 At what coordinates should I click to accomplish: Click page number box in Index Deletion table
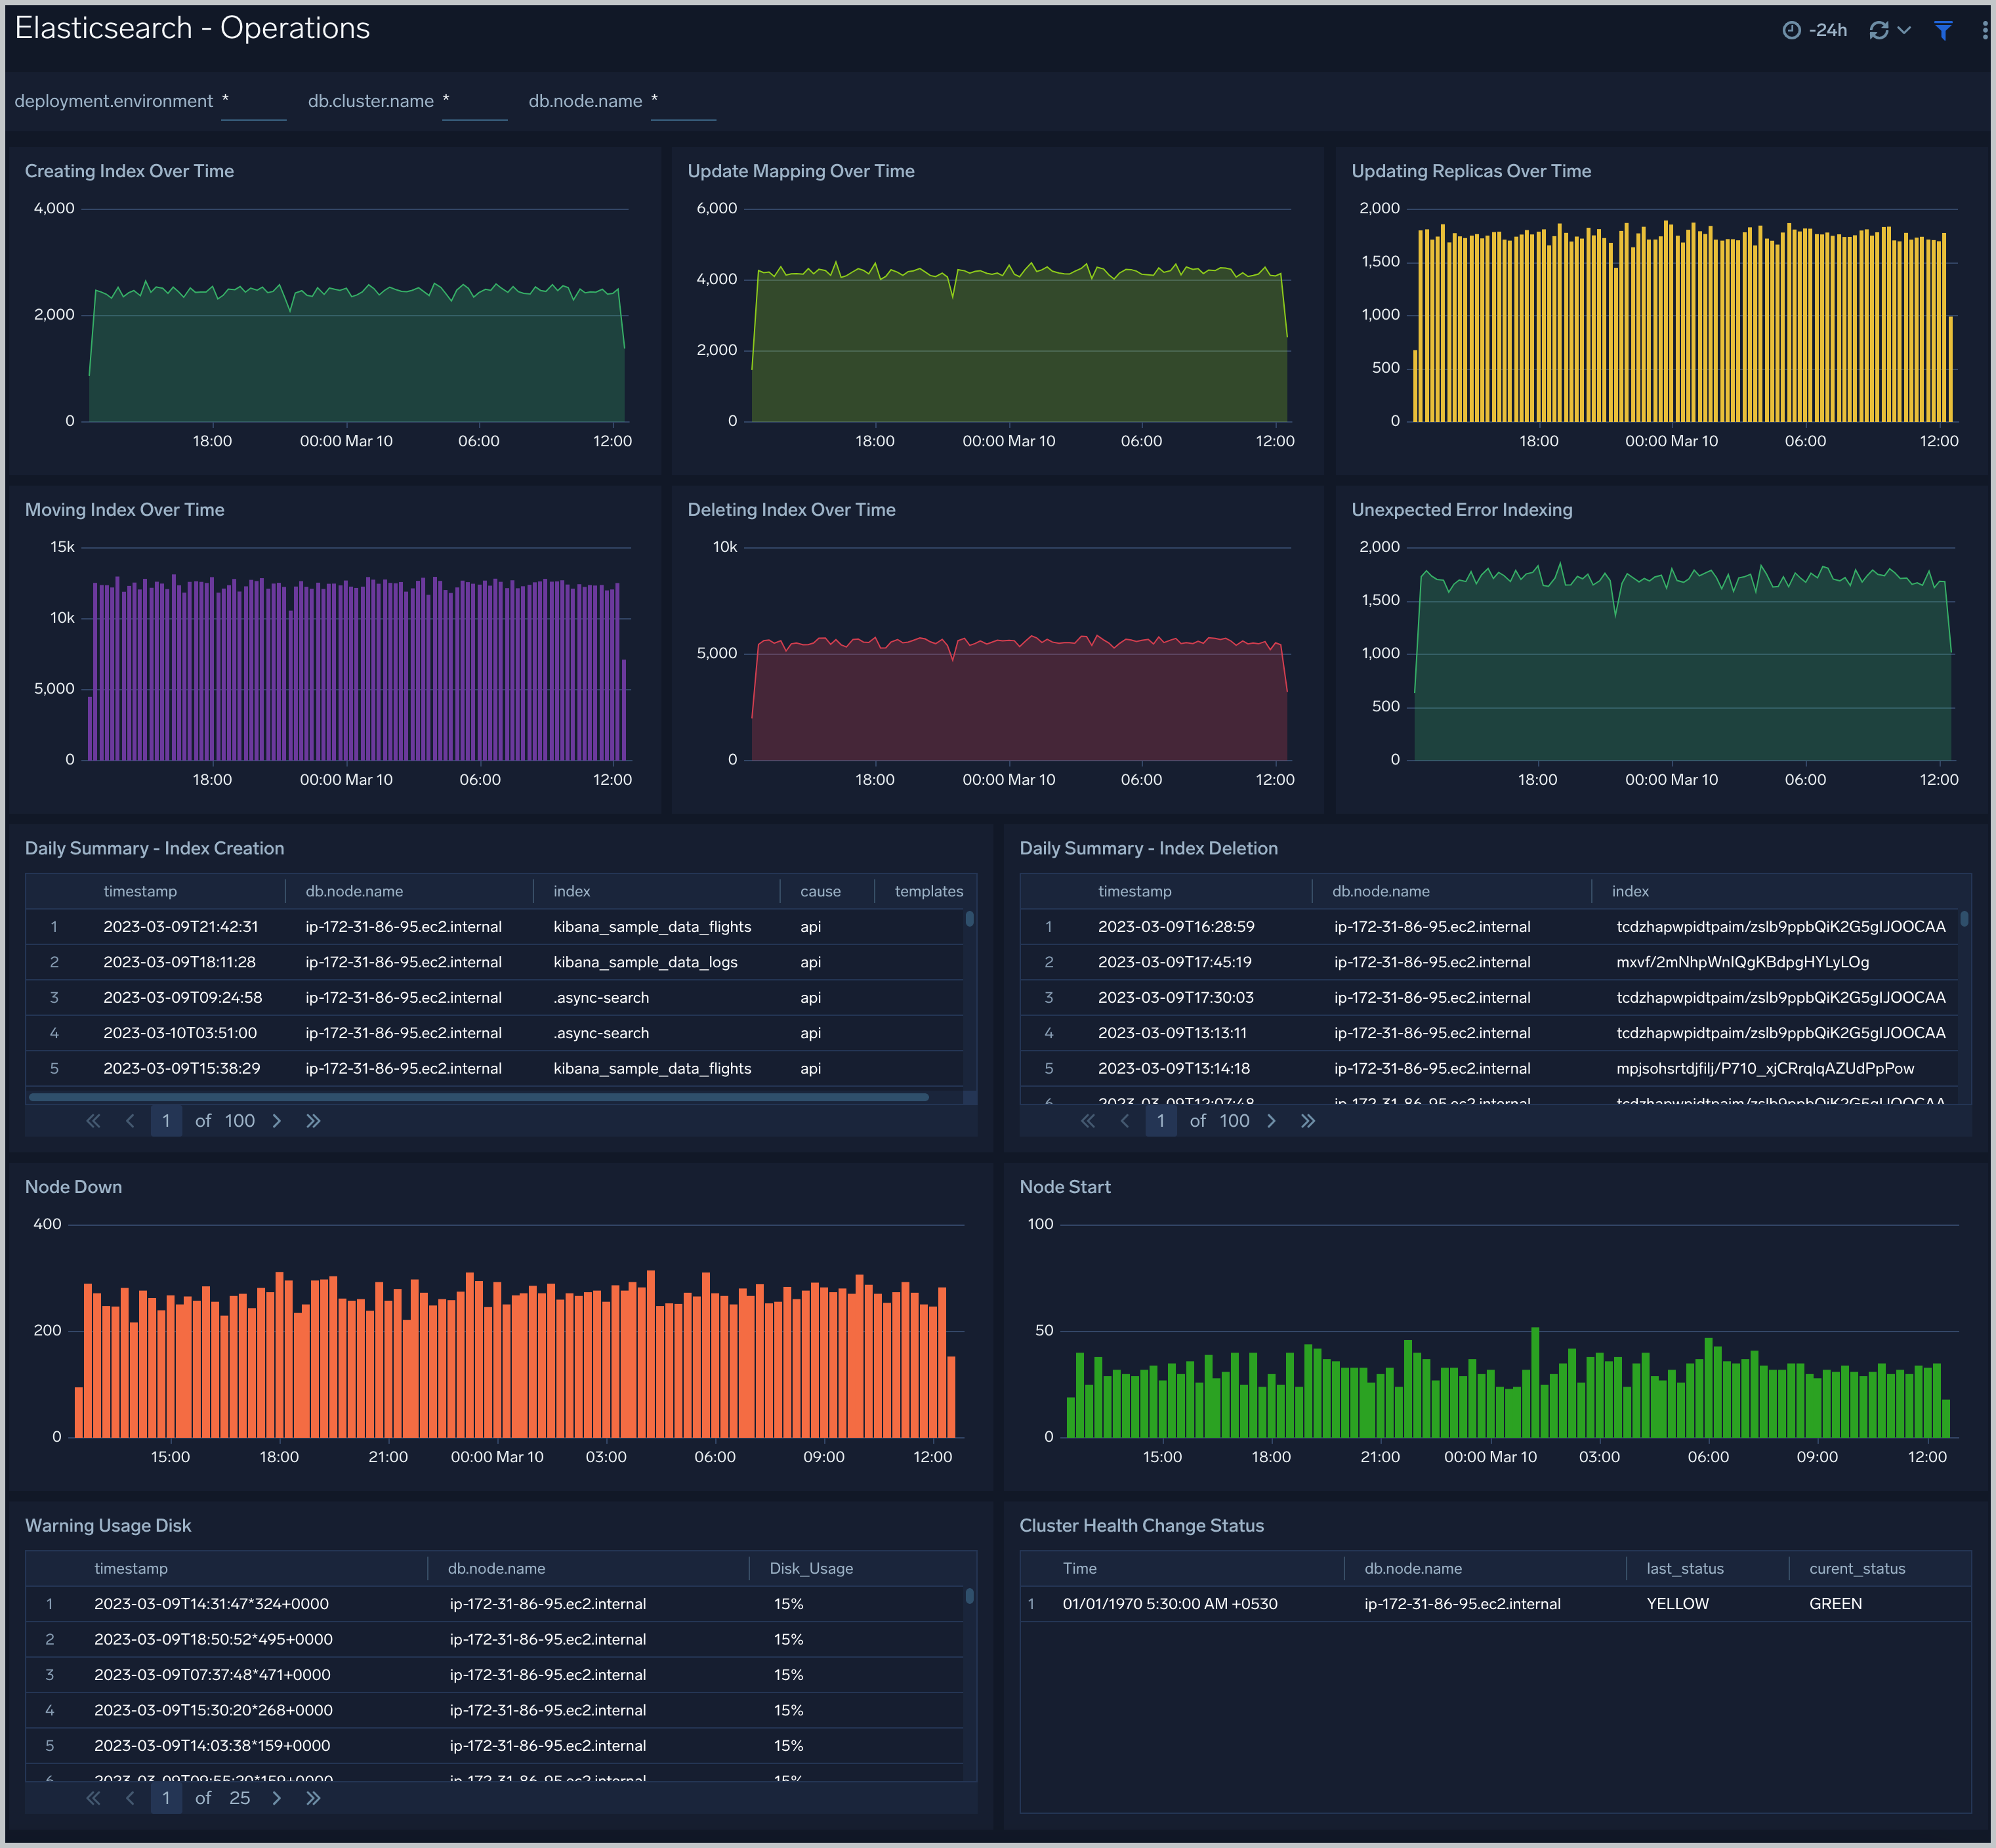pyautogui.click(x=1161, y=1121)
